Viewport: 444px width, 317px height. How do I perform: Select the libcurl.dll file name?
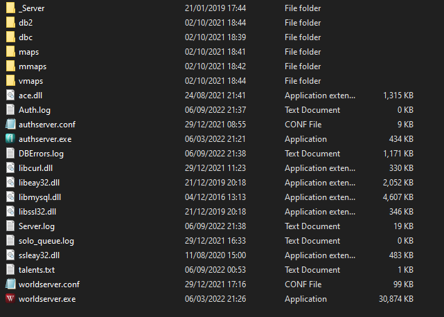coord(36,167)
